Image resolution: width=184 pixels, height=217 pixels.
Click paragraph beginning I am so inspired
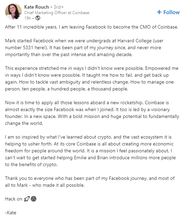pyautogui.click(x=90, y=151)
